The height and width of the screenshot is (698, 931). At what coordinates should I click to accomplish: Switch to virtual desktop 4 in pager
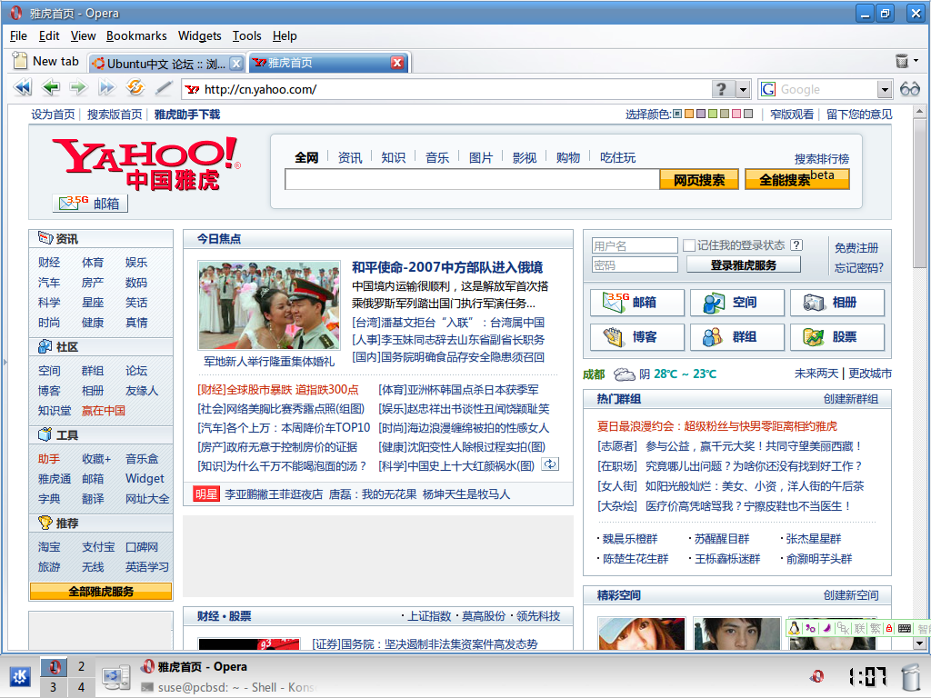pos(81,687)
